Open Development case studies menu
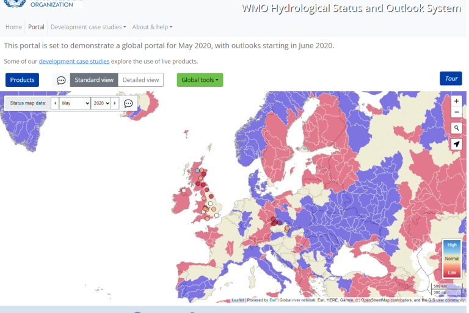Viewport: 469px width, 313px height. (x=88, y=27)
